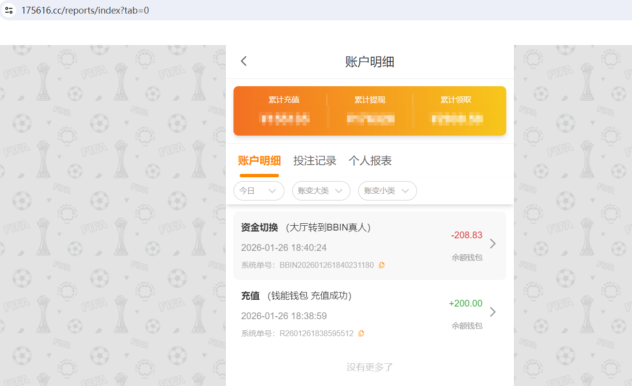Switch to the 个人报表 tab
Viewport: 632px width, 386px height.
coord(370,160)
